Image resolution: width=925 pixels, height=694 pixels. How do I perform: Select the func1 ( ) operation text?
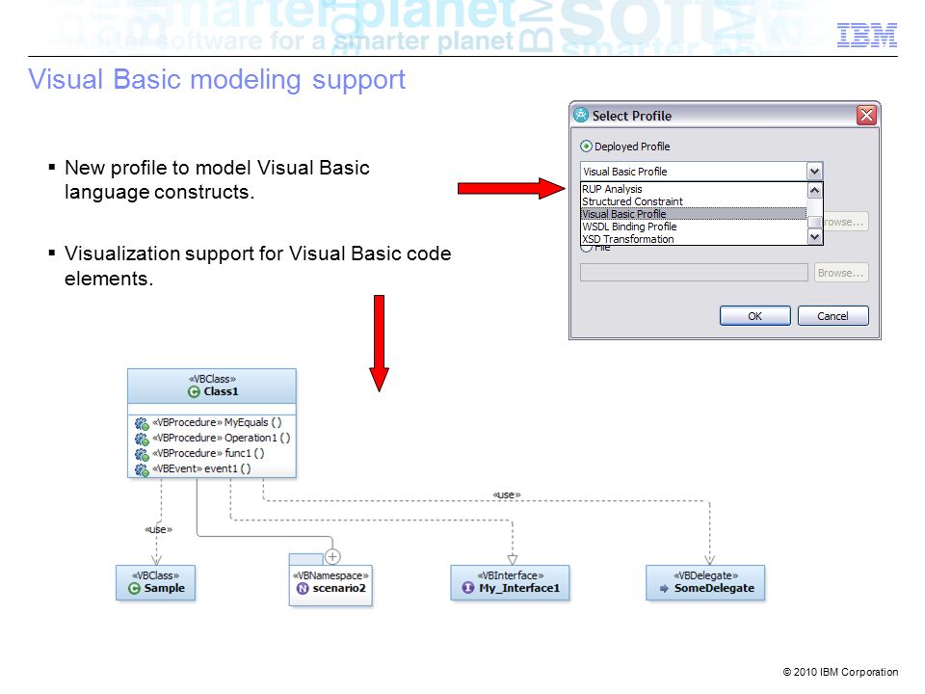pos(244,453)
